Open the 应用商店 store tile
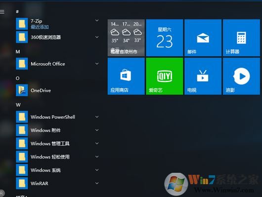Viewport: 262px width, 197px height. tap(126, 77)
